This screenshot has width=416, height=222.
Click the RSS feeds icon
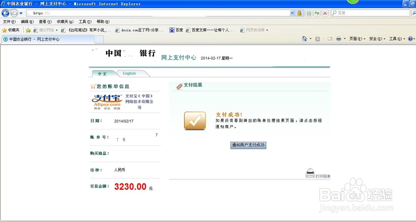(317, 39)
